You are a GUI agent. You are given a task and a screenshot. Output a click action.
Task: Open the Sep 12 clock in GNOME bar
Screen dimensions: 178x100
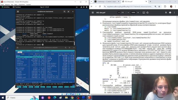click(44, 7)
